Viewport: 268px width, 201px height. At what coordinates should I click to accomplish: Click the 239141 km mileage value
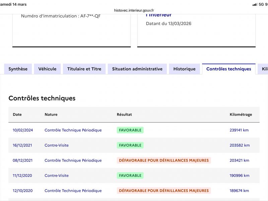point(239,130)
